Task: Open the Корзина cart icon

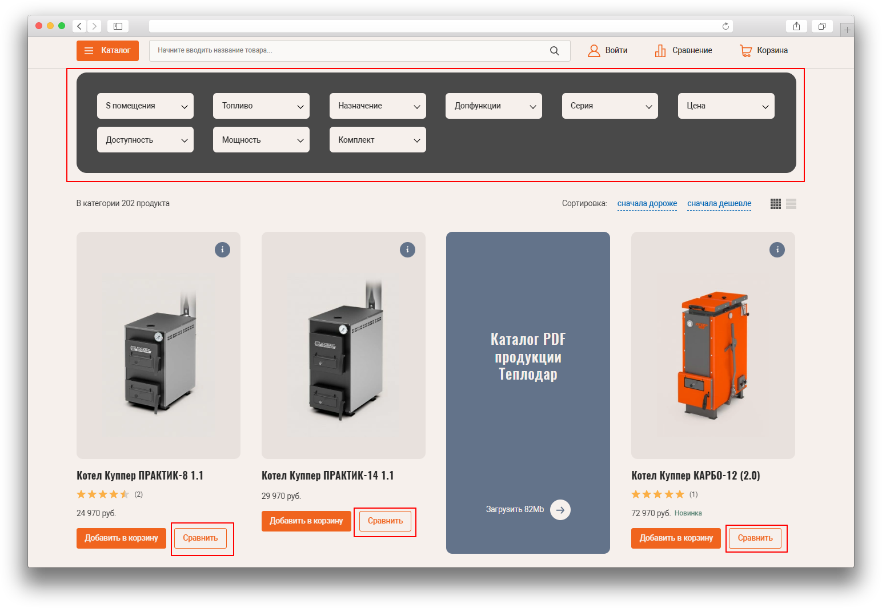Action: (x=745, y=51)
